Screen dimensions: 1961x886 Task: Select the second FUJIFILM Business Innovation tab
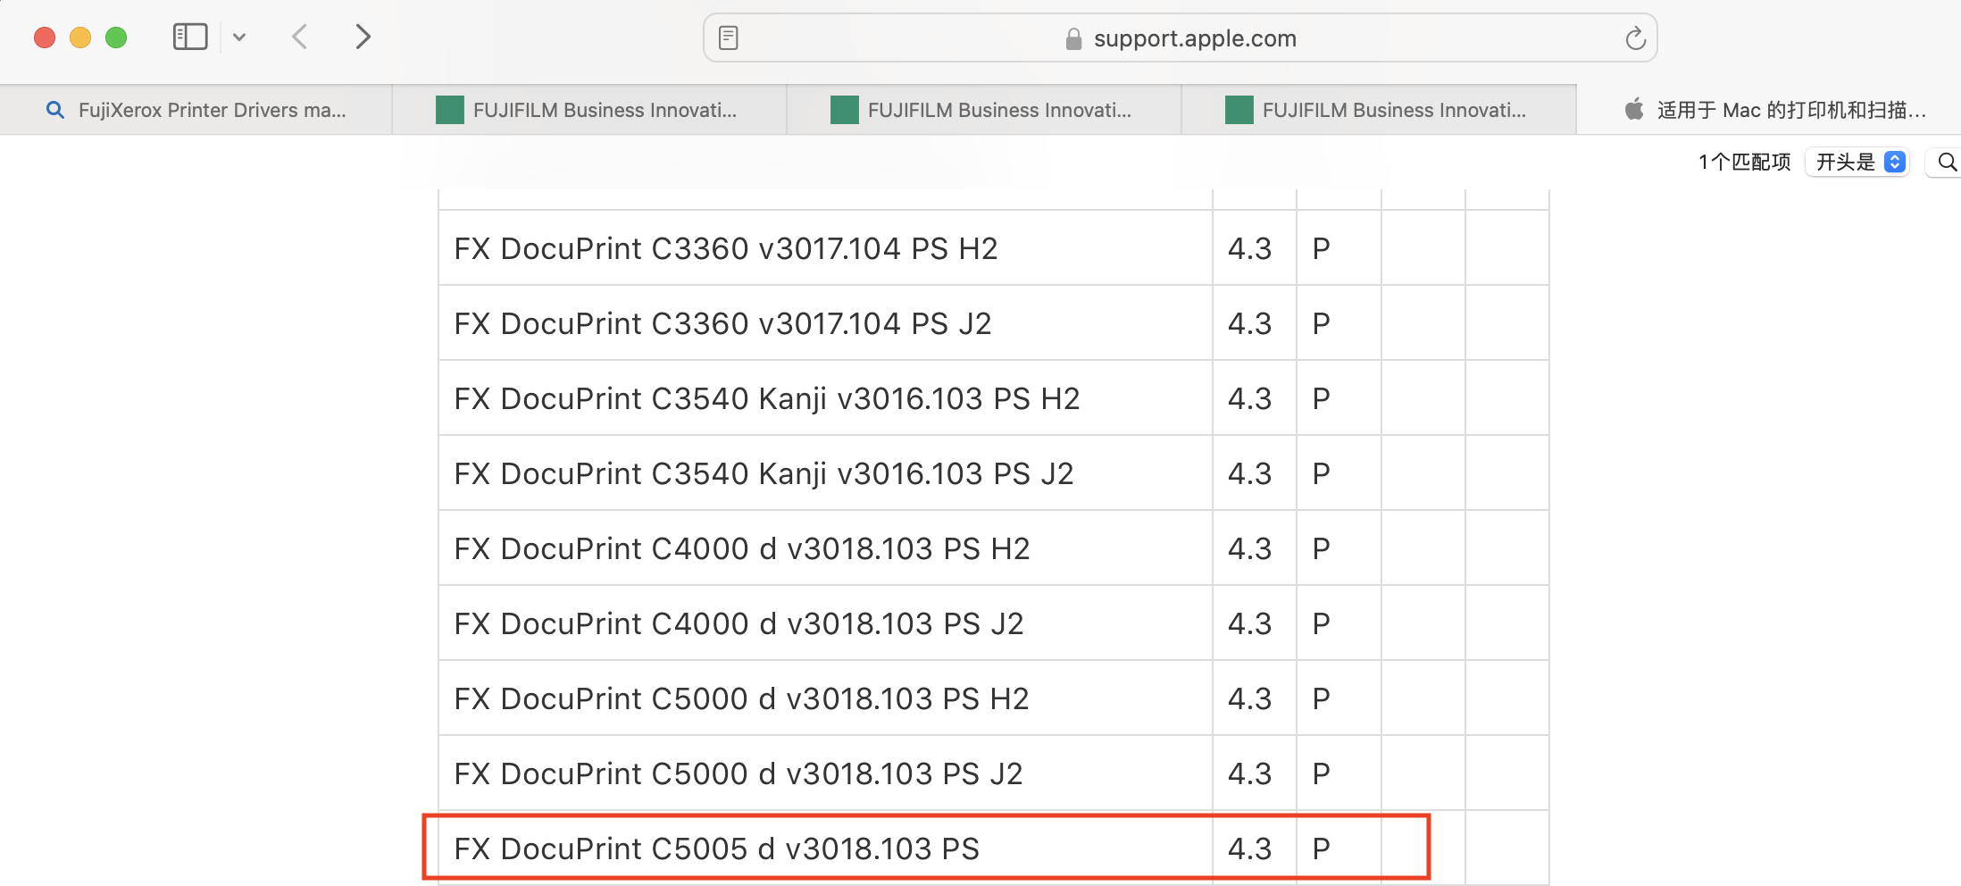click(x=984, y=110)
